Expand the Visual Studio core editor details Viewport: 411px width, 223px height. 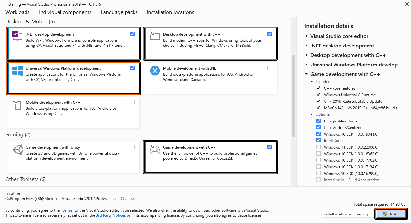point(307,36)
